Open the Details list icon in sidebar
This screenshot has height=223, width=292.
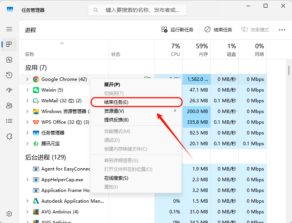click(x=9, y=121)
